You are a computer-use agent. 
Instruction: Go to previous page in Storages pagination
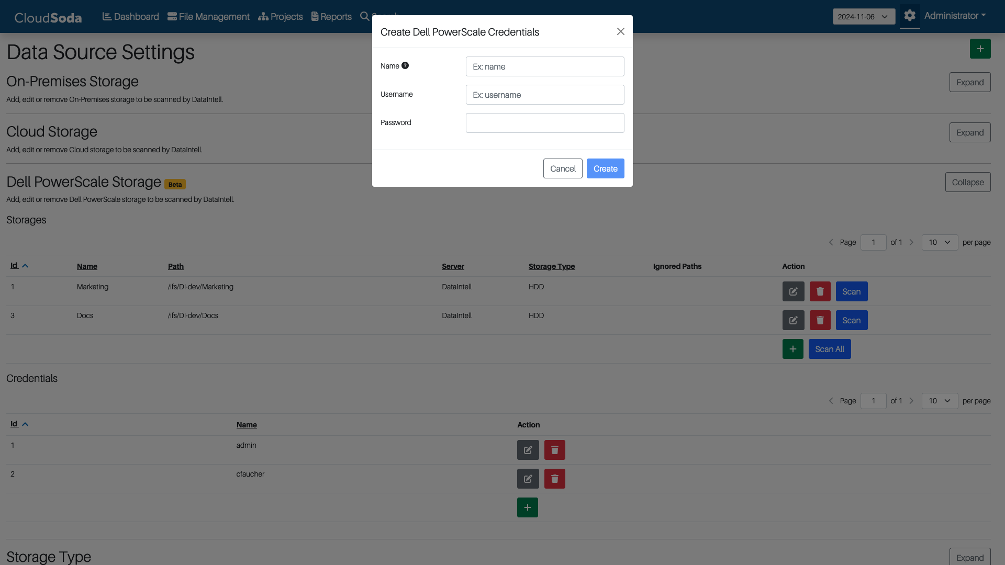click(x=831, y=242)
